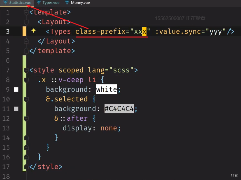Click the Vue file icon on Money.vue tab
Viewport: 241px width, 180px height.
click(x=67, y=3)
